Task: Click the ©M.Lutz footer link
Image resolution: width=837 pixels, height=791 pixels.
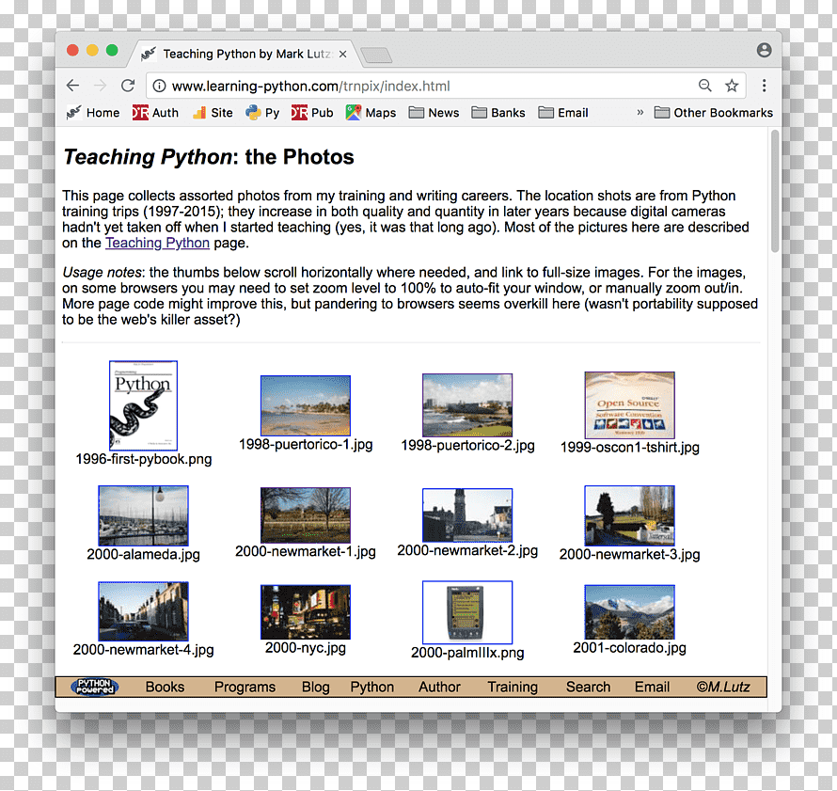Action: tap(723, 687)
